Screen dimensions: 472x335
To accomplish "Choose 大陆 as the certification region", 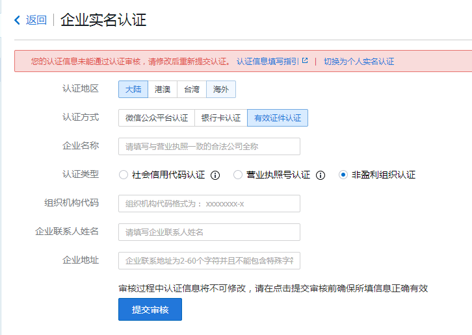I will [x=133, y=90].
